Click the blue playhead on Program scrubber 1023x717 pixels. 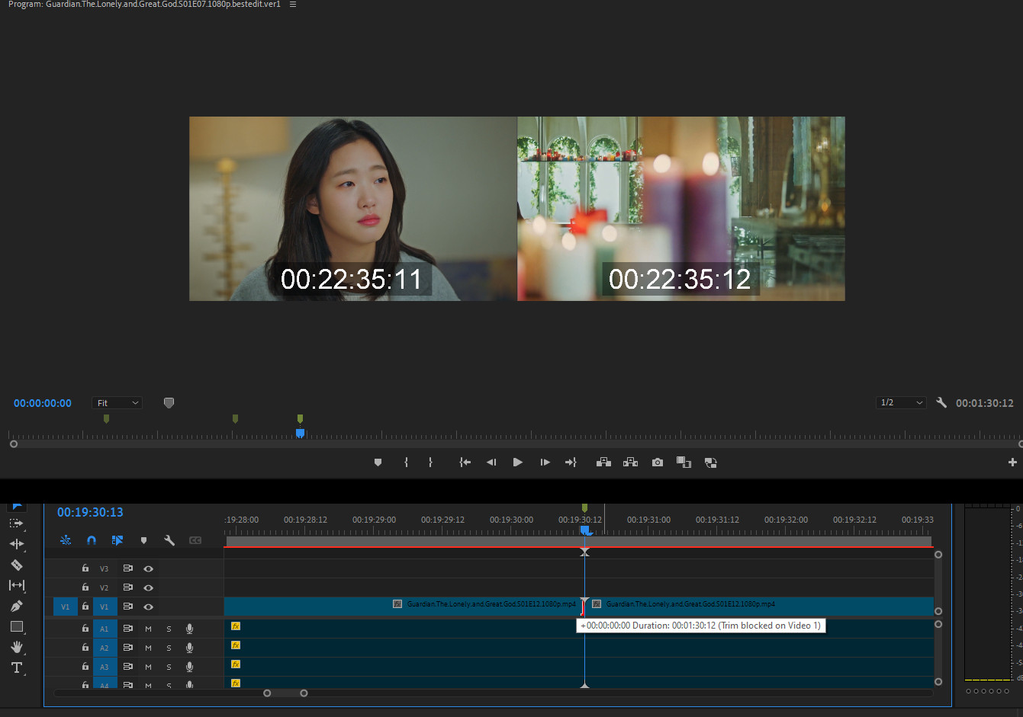300,433
